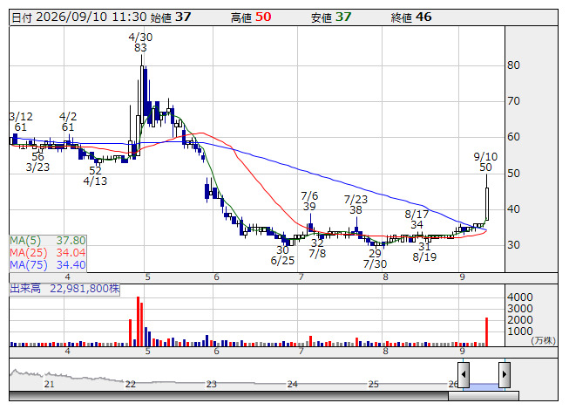Click year 23 on the overview timeline
The width and height of the screenshot is (569, 410).
coord(211,384)
